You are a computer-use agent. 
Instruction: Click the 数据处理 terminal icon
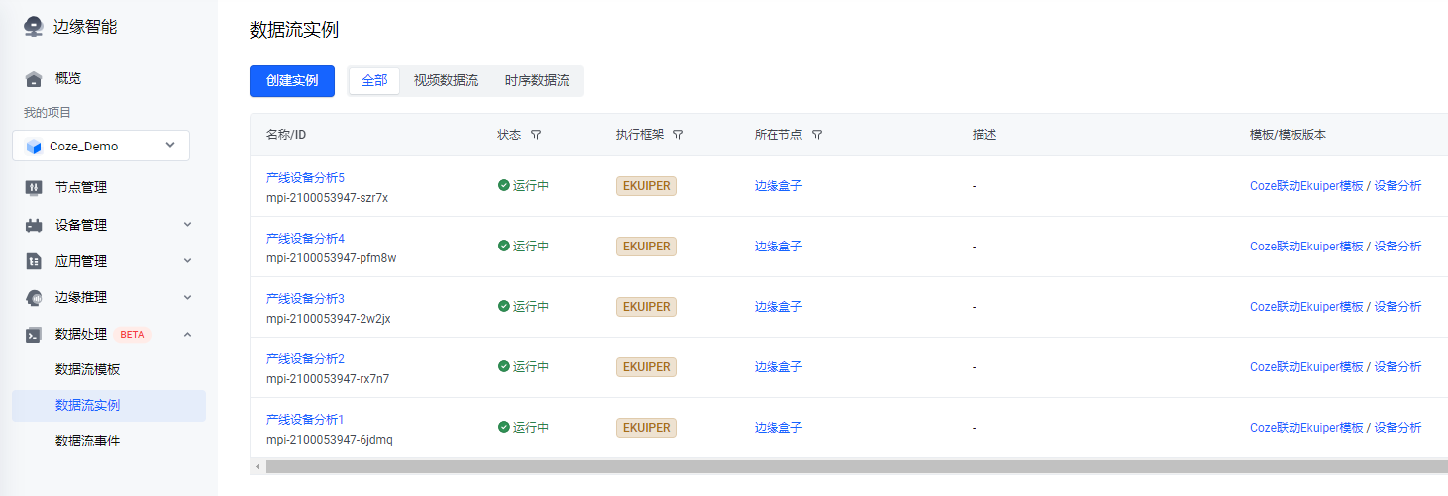pyautogui.click(x=34, y=335)
